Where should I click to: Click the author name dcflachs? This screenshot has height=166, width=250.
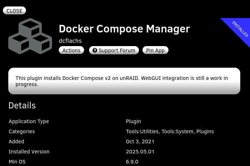pos(70,41)
